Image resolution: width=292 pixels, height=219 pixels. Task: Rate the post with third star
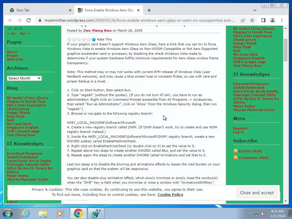pyautogui.click(x=79, y=39)
